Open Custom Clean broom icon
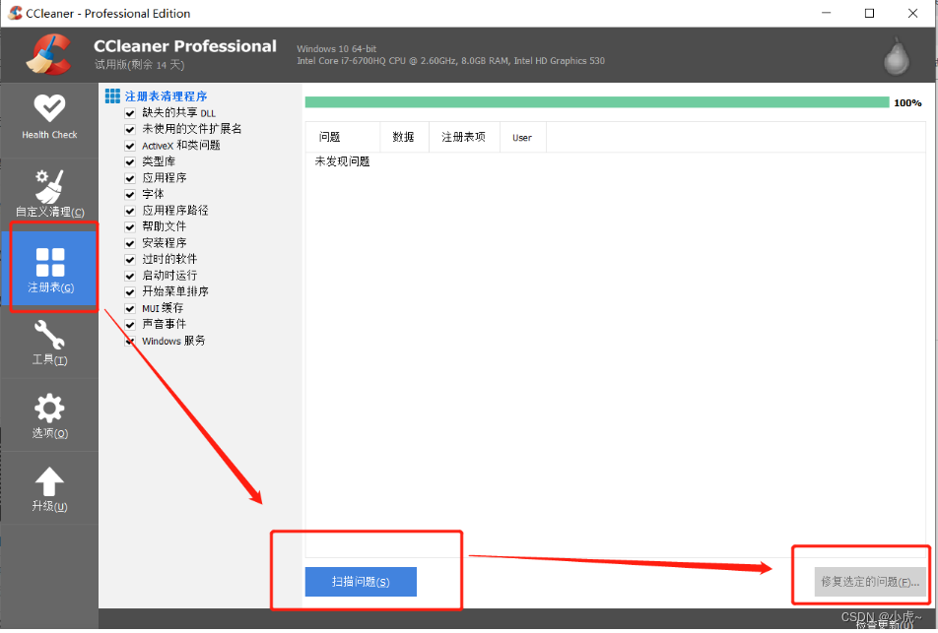938x633 pixels. click(x=49, y=186)
